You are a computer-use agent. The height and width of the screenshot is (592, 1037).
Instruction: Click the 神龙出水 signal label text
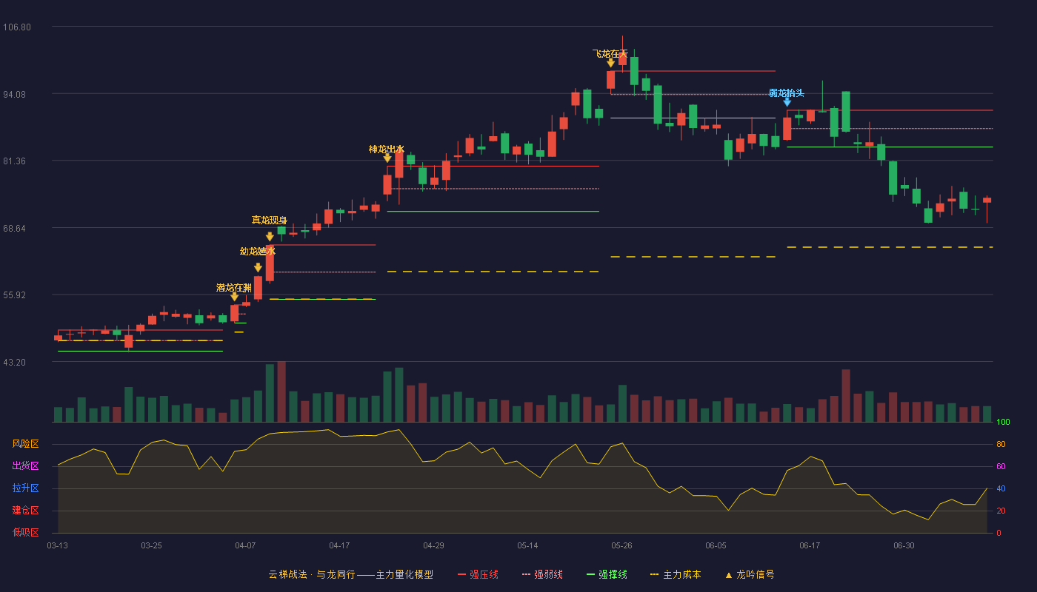[x=387, y=149]
